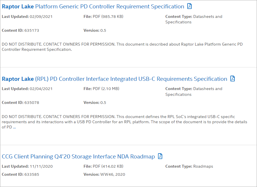The height and width of the screenshot is (187, 257).
Task: Click first document's DO NOT DISTRIBUTE description
Action: click(x=122, y=47)
